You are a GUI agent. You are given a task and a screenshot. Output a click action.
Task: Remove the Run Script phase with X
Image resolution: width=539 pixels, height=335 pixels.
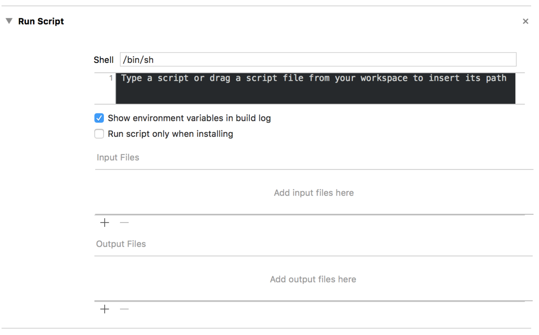(x=526, y=21)
